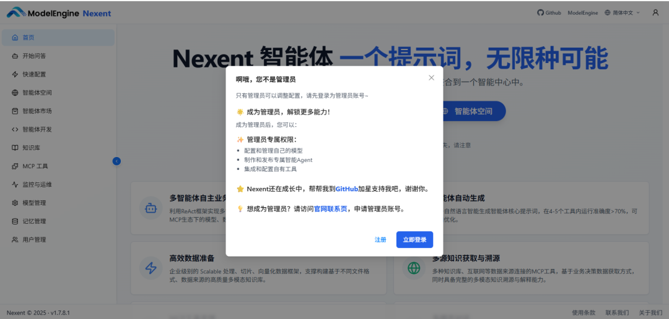Viewport: 669px width, 319px height.
Task: Click the 多源知识获取与溯源 card title
Action: pyautogui.click(x=466, y=258)
